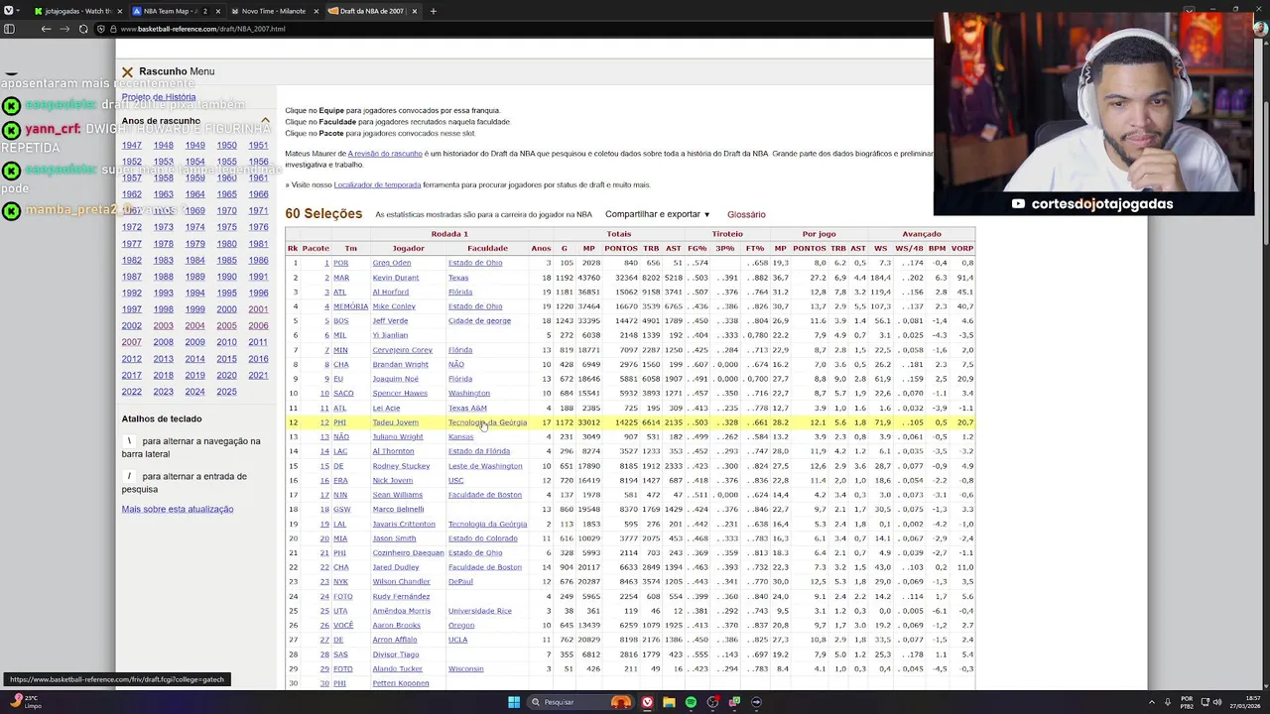This screenshot has height=714, width=1270.
Task: Open Spotify from the taskbar
Action: click(x=691, y=702)
